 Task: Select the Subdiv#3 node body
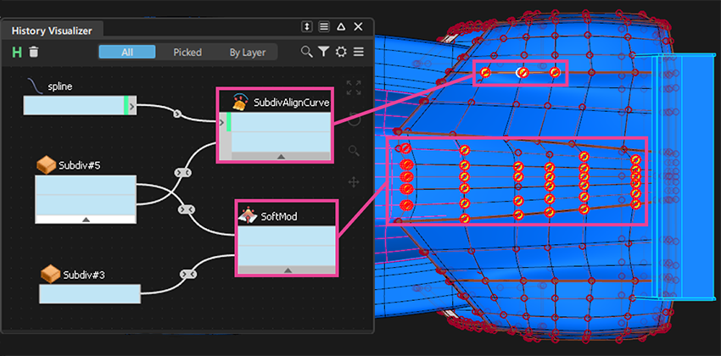click(x=90, y=294)
